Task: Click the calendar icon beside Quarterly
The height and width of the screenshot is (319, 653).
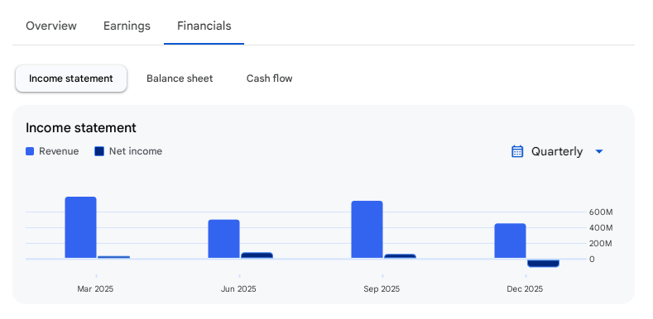Action: pos(517,151)
